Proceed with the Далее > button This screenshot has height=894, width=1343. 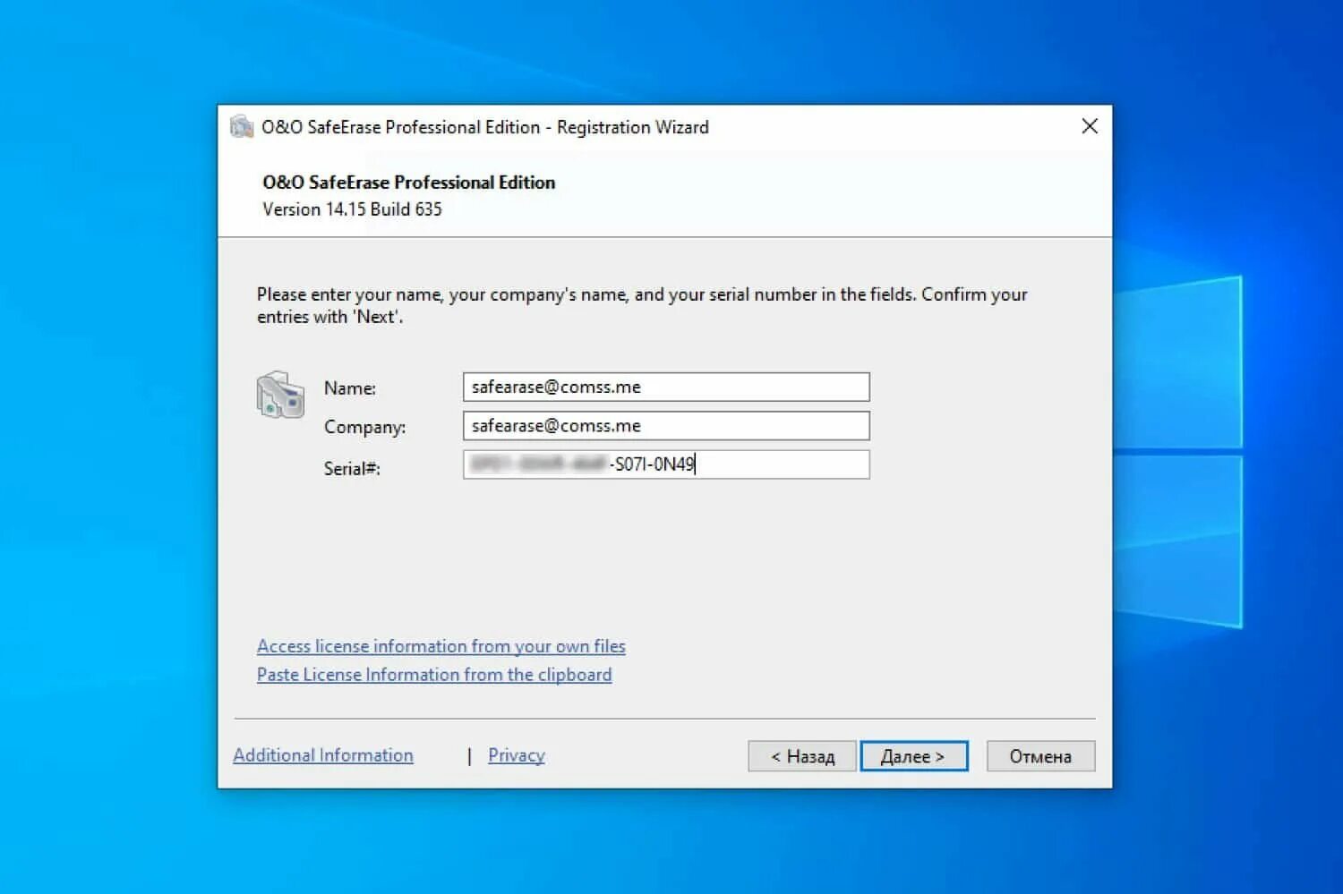pos(914,756)
